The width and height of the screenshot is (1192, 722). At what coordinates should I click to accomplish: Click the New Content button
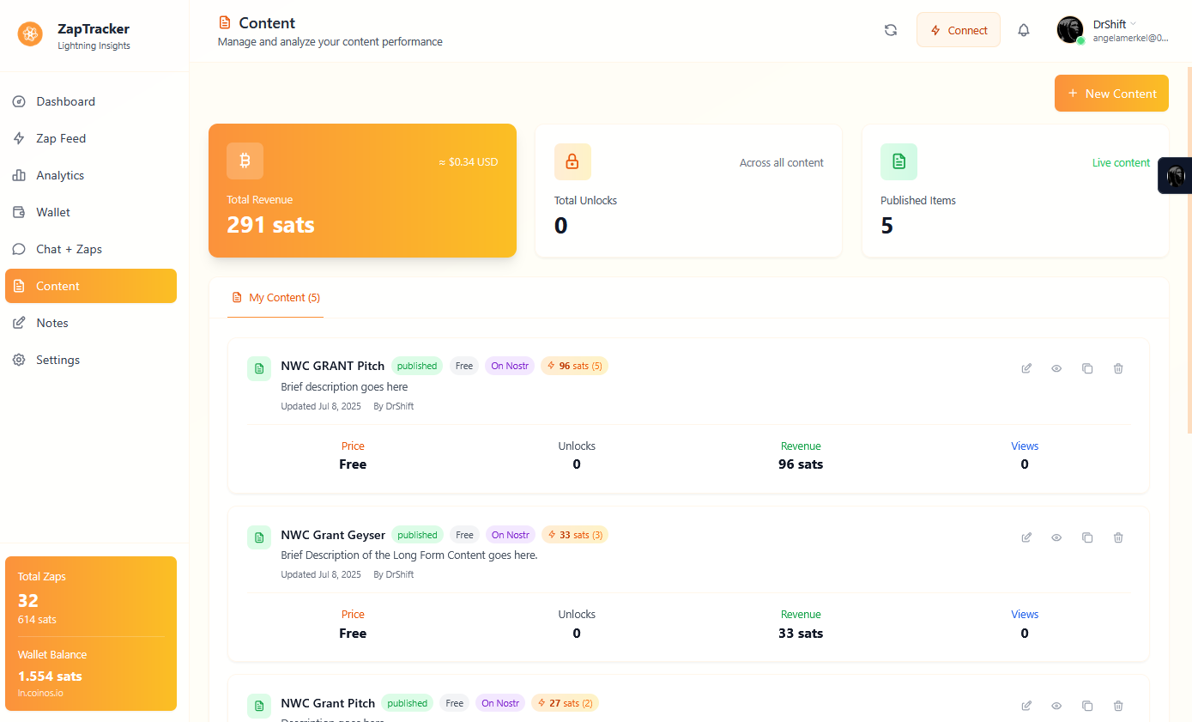coord(1111,93)
